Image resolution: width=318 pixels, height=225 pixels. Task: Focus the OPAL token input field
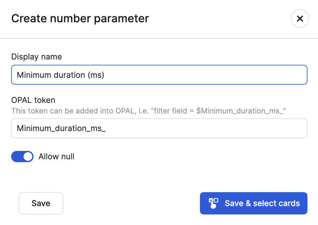(x=159, y=128)
